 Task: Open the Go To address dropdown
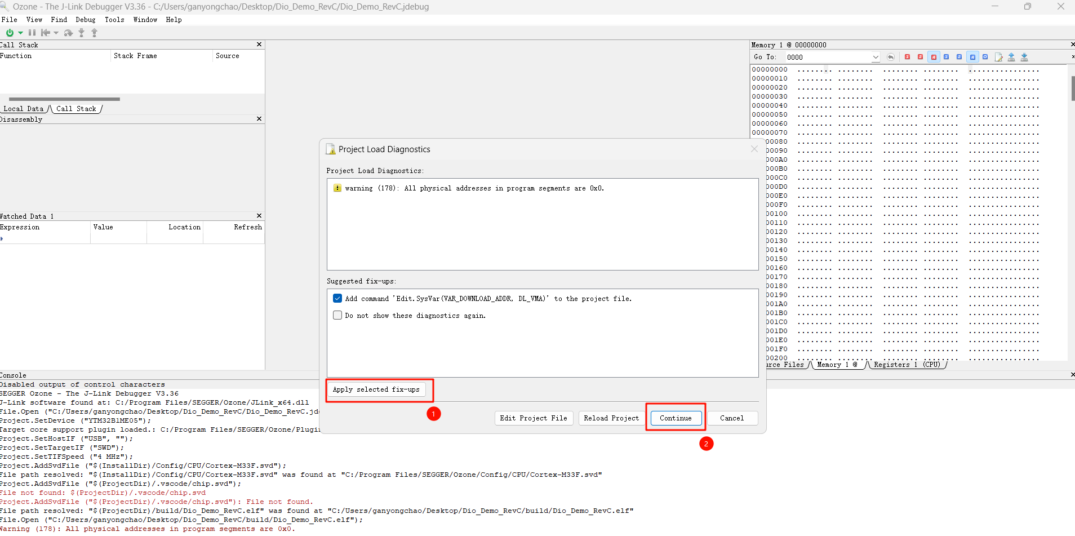point(876,57)
